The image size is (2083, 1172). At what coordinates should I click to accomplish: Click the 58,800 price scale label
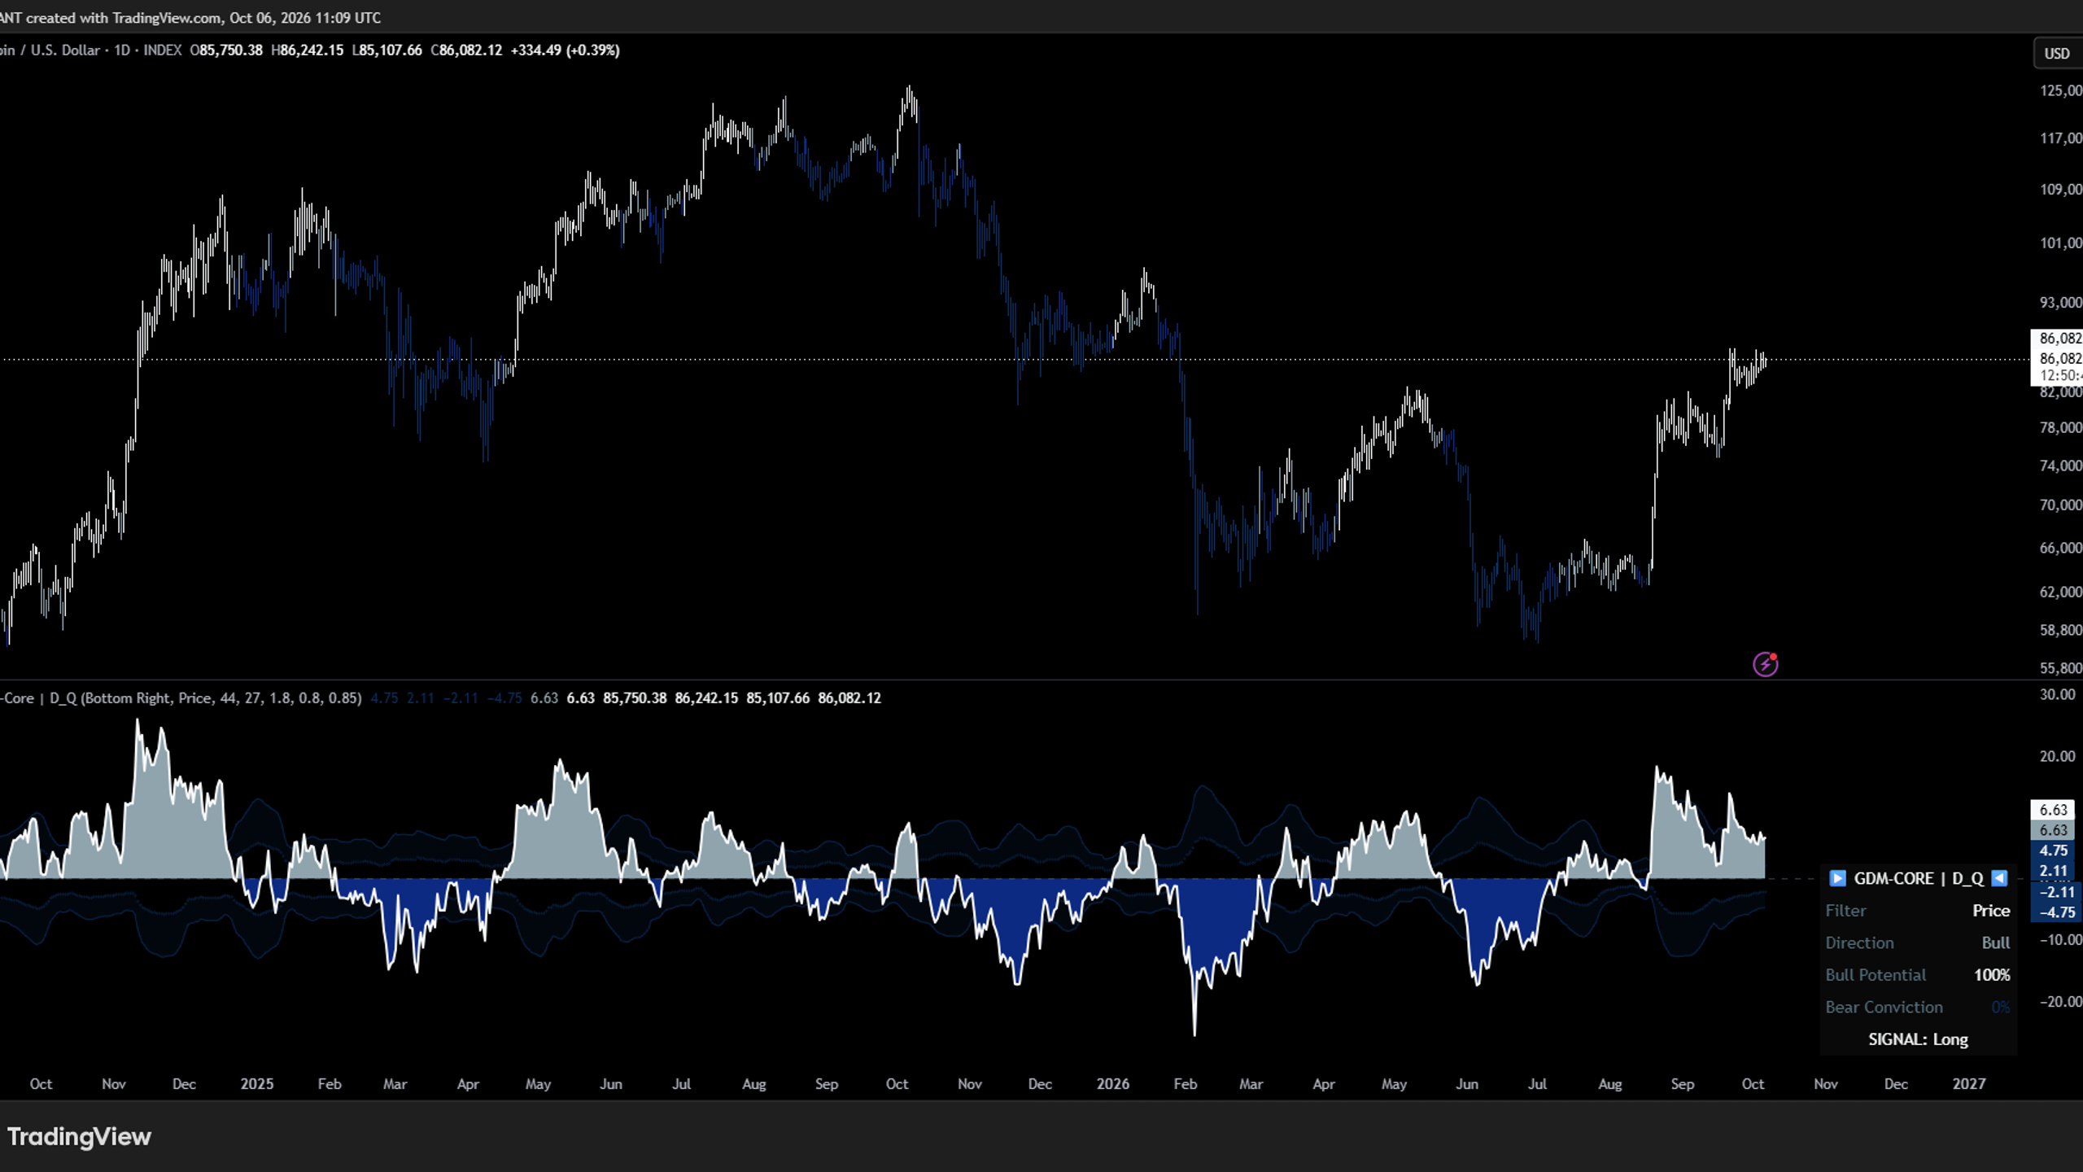[x=2060, y=630]
